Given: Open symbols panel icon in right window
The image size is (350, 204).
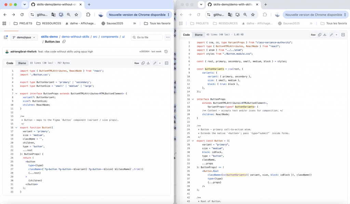Looking at the screenshot, I should coord(343,35).
